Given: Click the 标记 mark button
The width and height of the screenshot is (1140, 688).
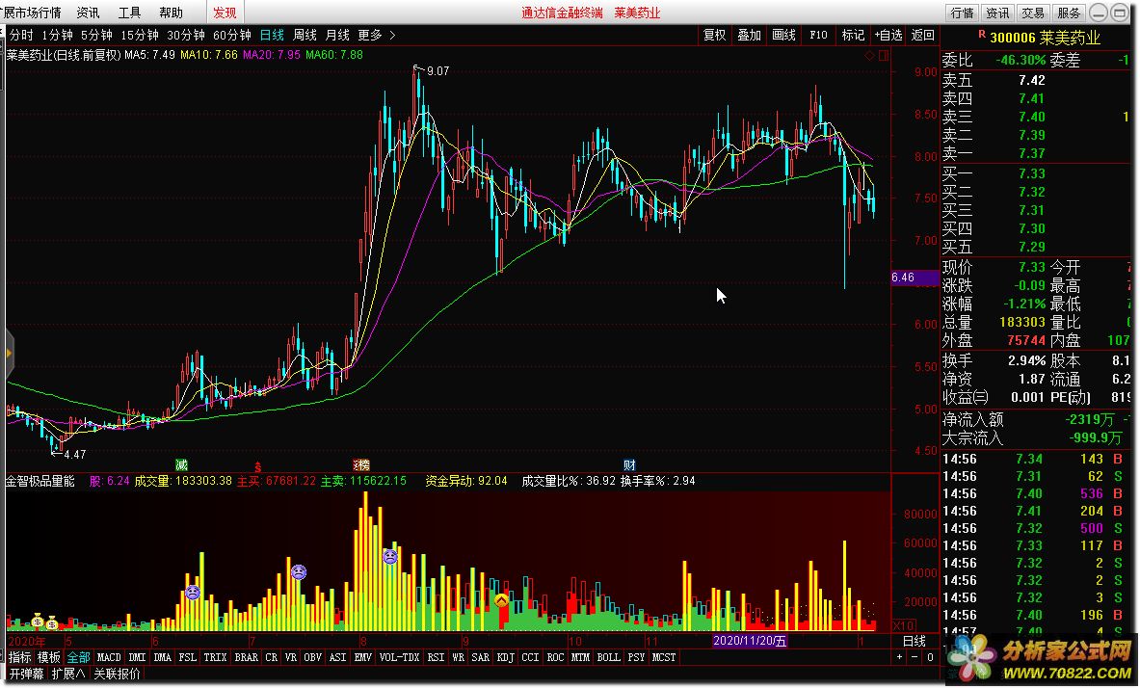Looking at the screenshot, I should 853,35.
